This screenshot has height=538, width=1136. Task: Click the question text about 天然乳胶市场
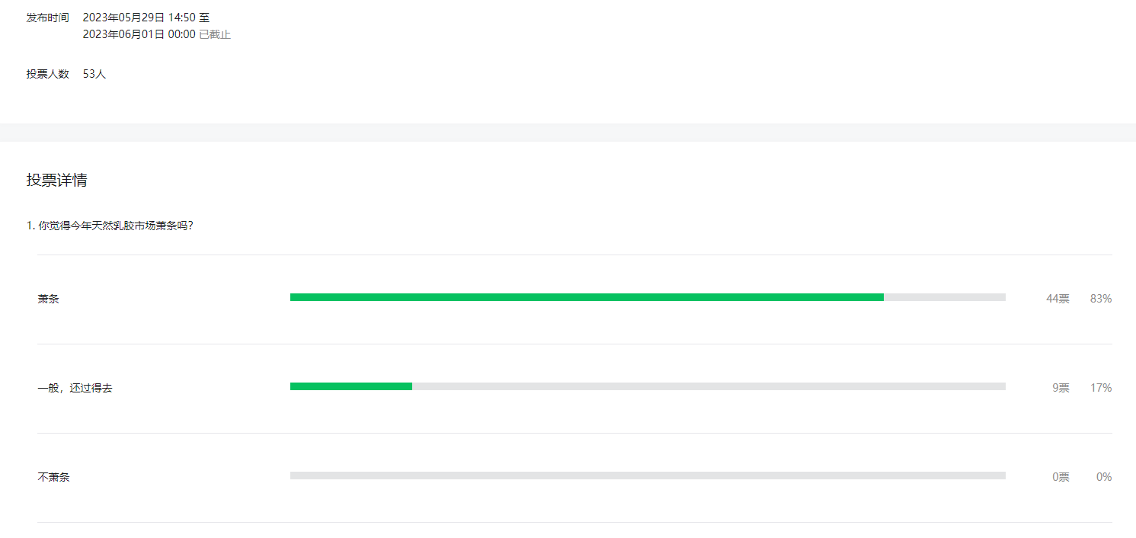pyautogui.click(x=110, y=226)
